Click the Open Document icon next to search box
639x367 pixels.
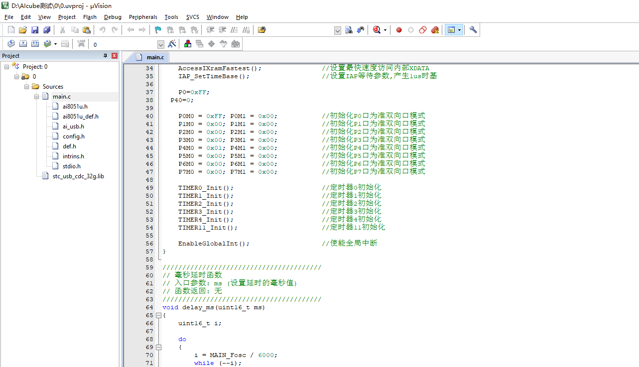coord(349,30)
